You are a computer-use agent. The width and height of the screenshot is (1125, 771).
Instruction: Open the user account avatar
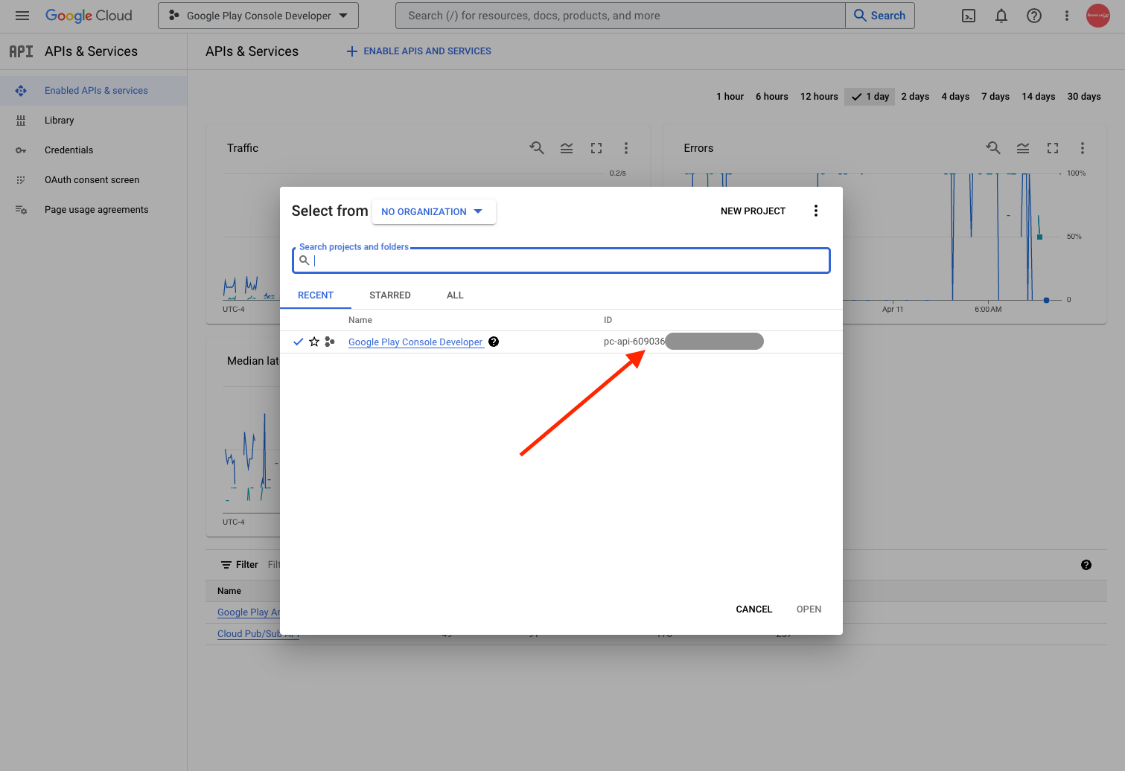(x=1098, y=16)
